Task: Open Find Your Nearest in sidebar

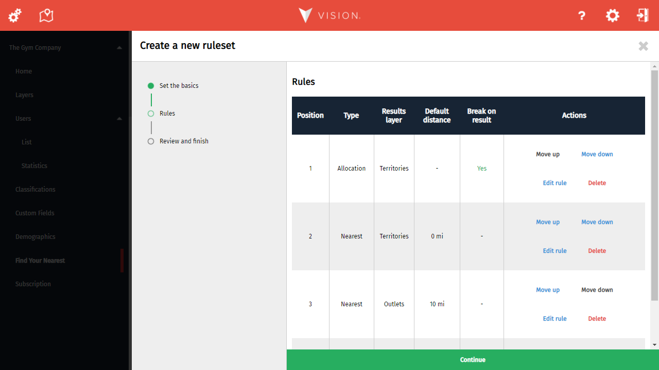Action: click(x=40, y=261)
